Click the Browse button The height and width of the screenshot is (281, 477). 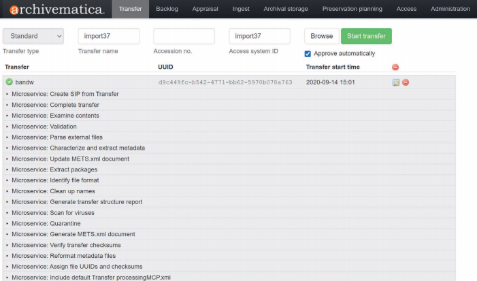pos(322,36)
